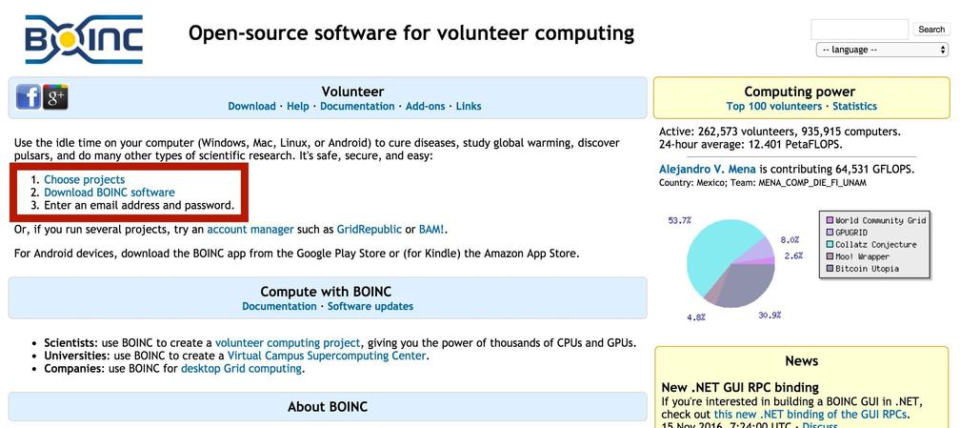Click the Search button
The image size is (960, 428).
point(931,30)
